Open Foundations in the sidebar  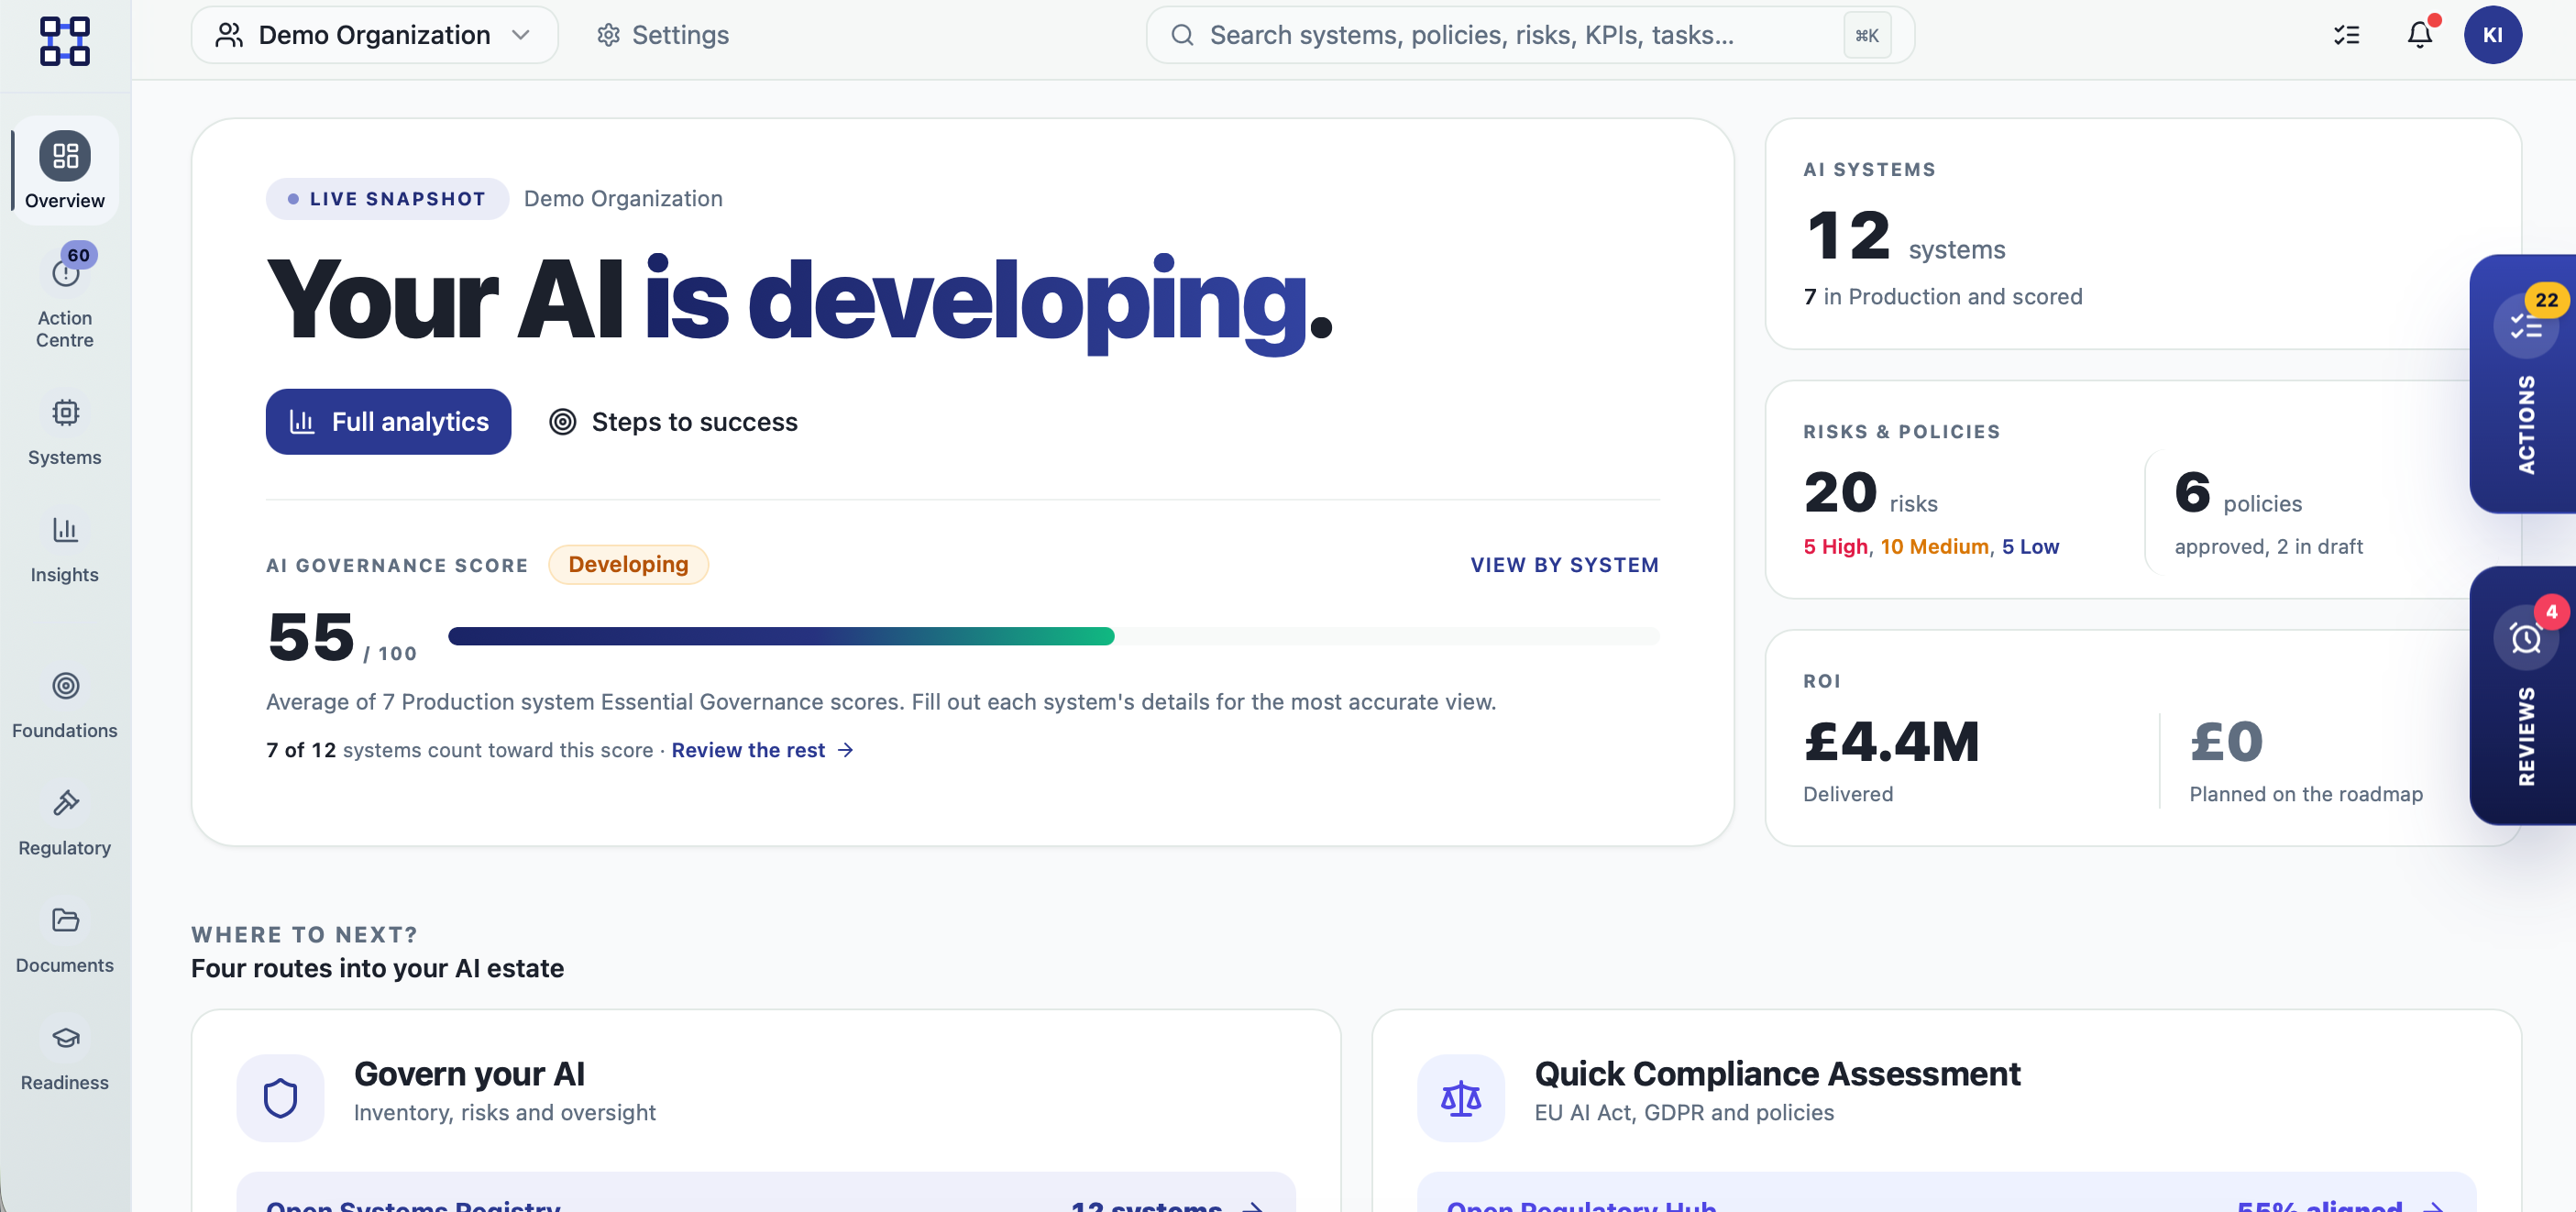[65, 705]
